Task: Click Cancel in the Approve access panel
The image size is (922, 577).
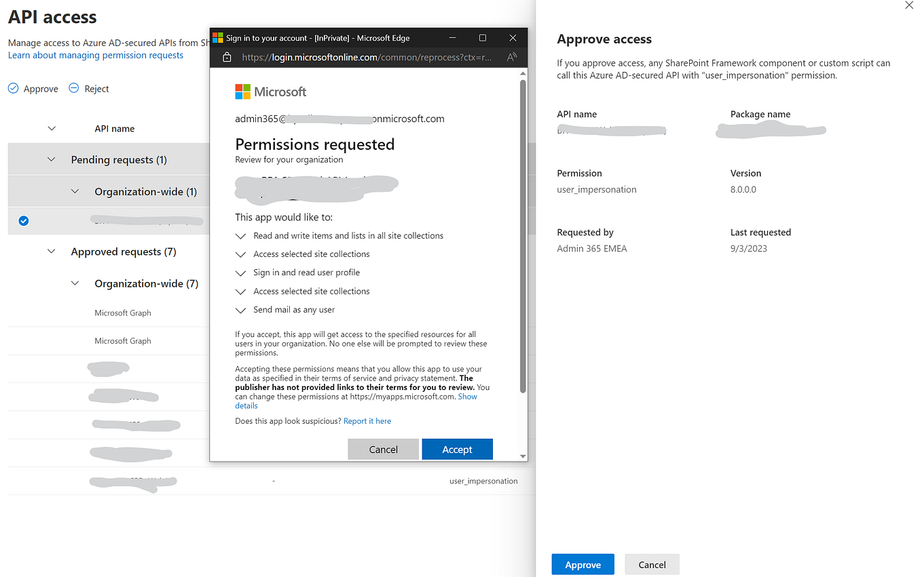Action: point(651,563)
